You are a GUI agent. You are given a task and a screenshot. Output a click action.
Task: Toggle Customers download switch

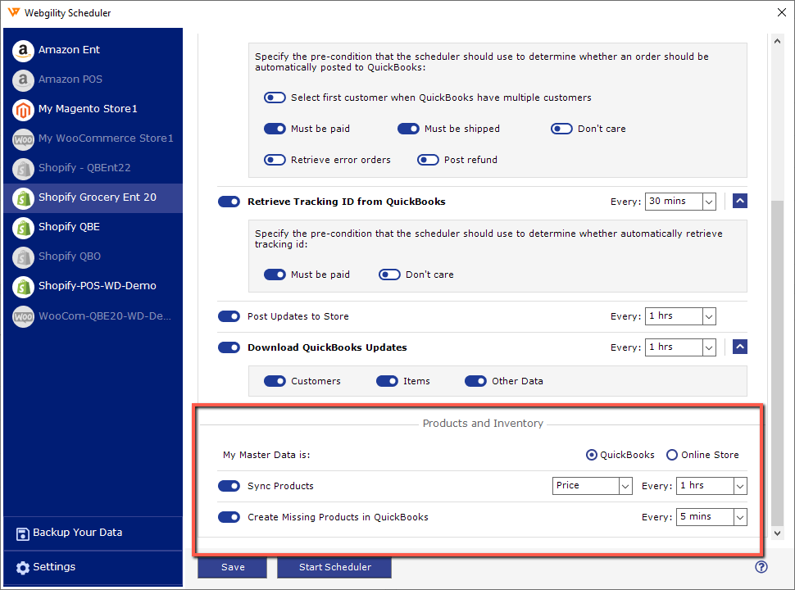click(x=275, y=381)
